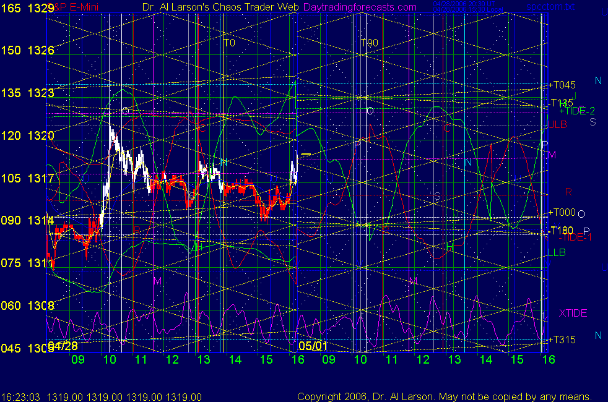This screenshot has height=402, width=608.
Task: Select the +T000 line label
Action: 562,212
